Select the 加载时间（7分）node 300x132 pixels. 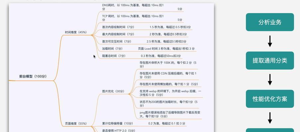pos(112,49)
